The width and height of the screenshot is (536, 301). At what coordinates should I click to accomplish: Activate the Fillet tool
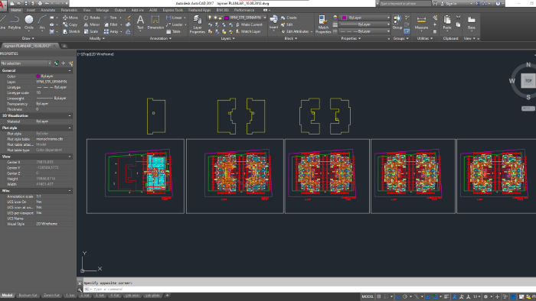tap(111, 24)
